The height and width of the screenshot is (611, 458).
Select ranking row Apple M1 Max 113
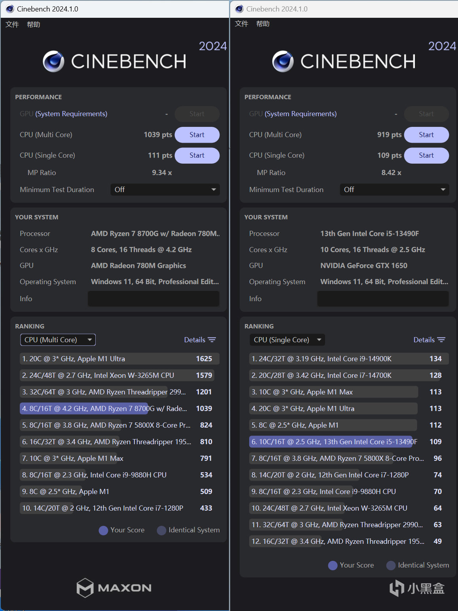[x=349, y=392]
